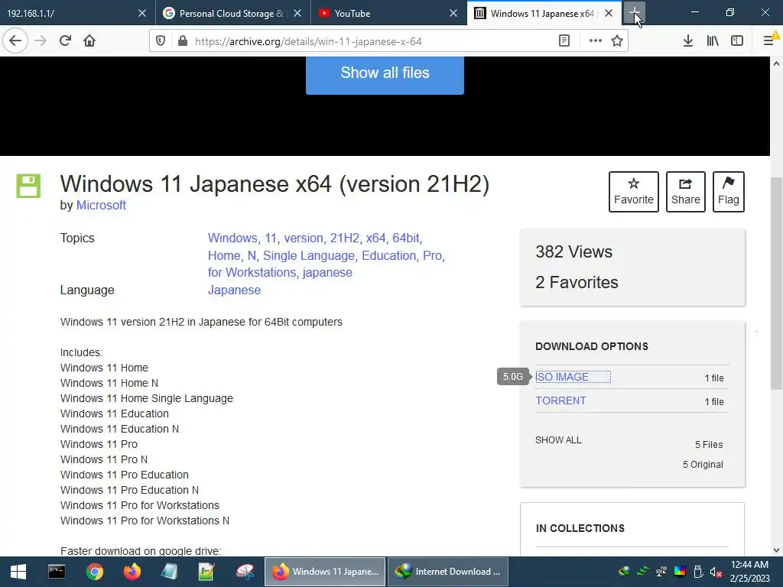Click the 382 Views text
The width and height of the screenshot is (783, 587).
[x=573, y=251]
